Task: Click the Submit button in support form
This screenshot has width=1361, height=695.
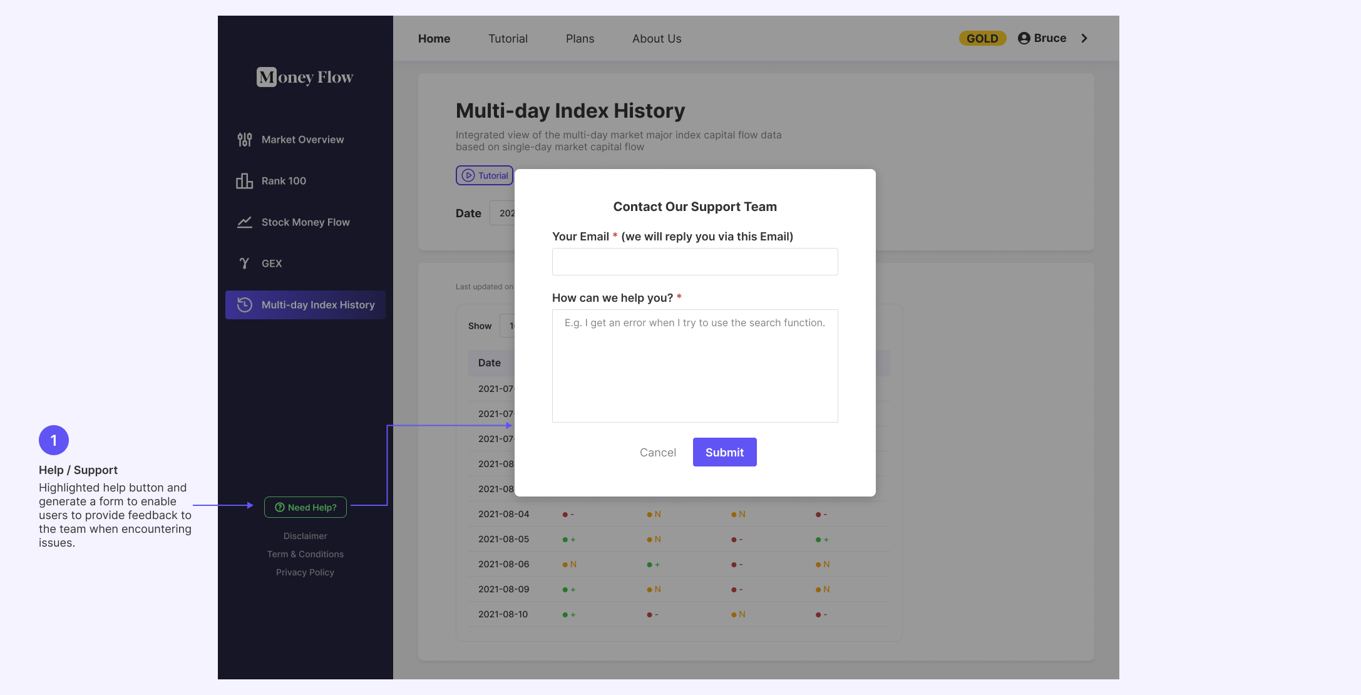Action: point(724,451)
